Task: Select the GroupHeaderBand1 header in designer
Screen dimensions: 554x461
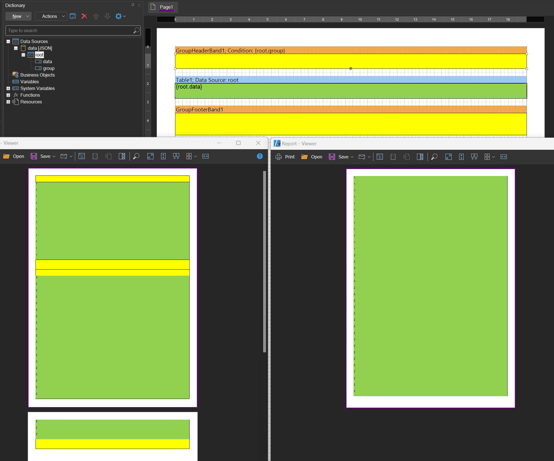Action: [x=351, y=50]
